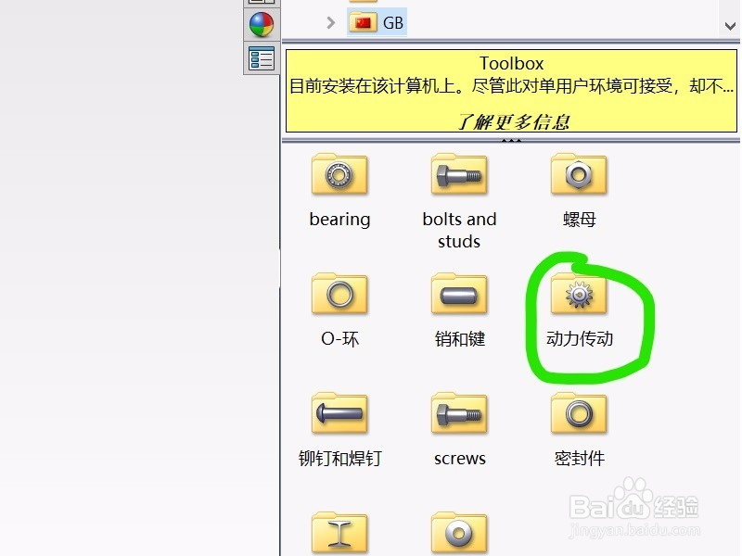
Task: Click the Custom Properties list tab icon
Action: [x=262, y=58]
